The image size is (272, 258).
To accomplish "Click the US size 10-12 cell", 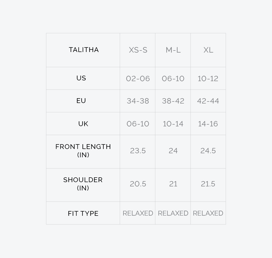I will click(208, 79).
